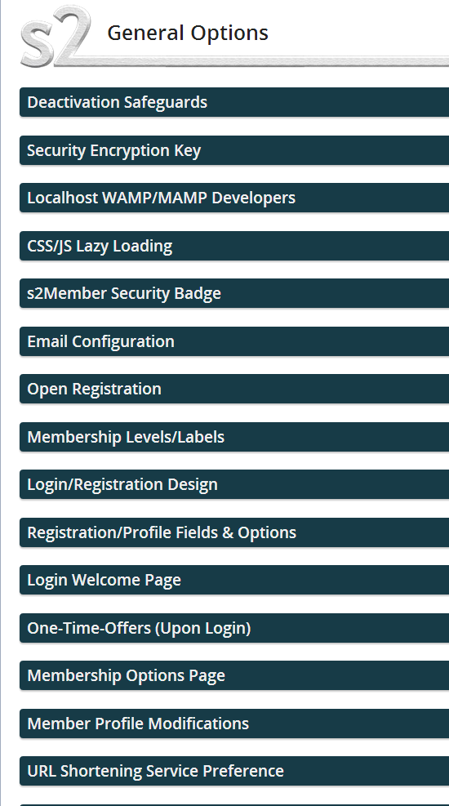Expand Membership Levels/Labels settings
Screen dimensions: 449x806
click(x=234, y=437)
